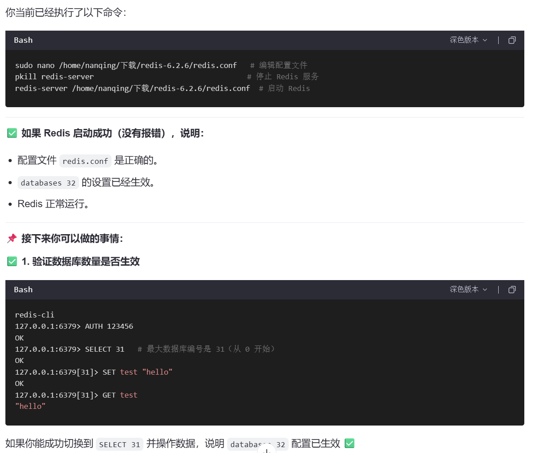The image size is (536, 453).
Task: Click the 'sudo nano' redis.conf command line
Action: (x=126, y=65)
